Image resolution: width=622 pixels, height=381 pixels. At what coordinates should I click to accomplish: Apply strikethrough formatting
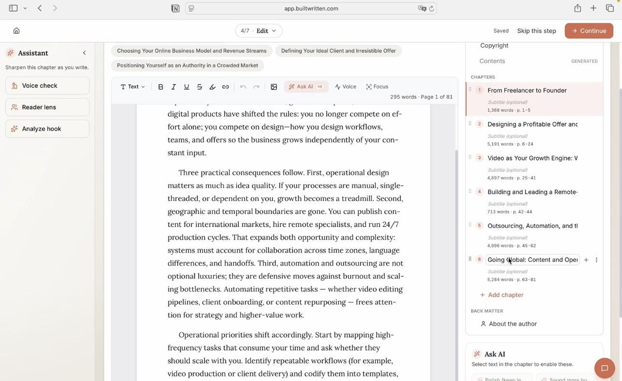200,87
